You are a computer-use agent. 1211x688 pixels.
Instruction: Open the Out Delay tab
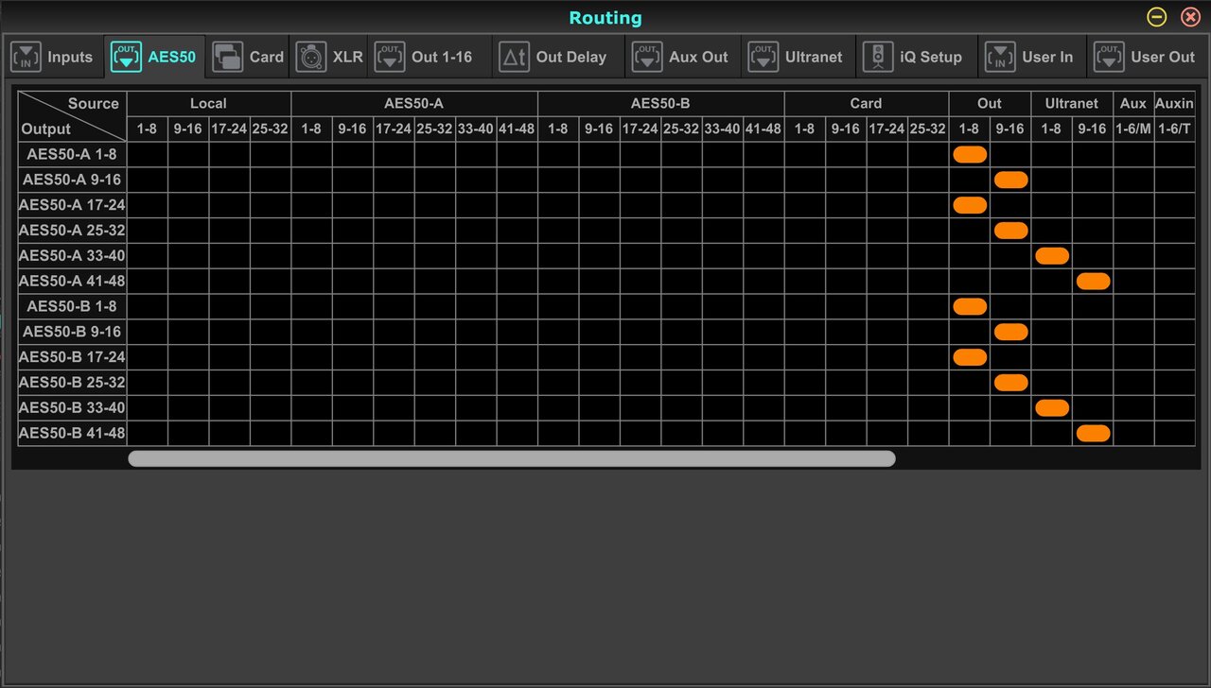(x=558, y=57)
